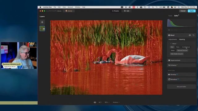Viewport: 198px width, 111px height.
Task: Select the swan photo layer thumbnail
Action: pos(42,28)
